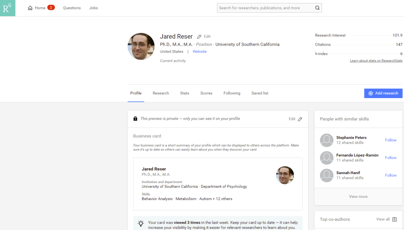Image resolution: width=404 pixels, height=230 pixels.
Task: Click the View all list icon
Action: (395, 219)
